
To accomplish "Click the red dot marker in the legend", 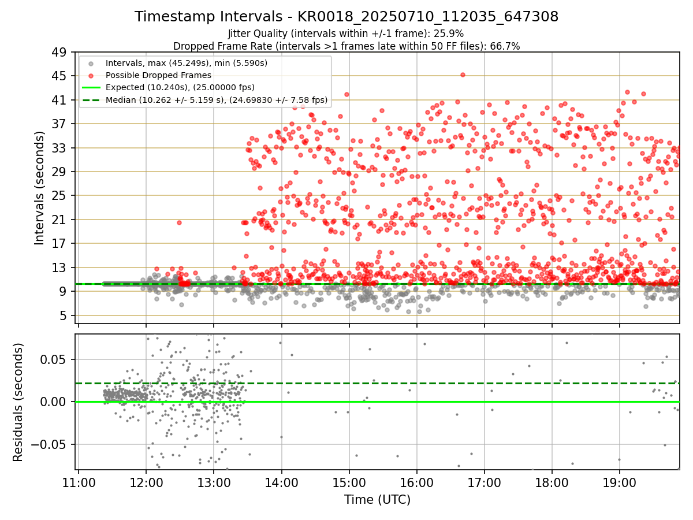I will [x=91, y=75].
